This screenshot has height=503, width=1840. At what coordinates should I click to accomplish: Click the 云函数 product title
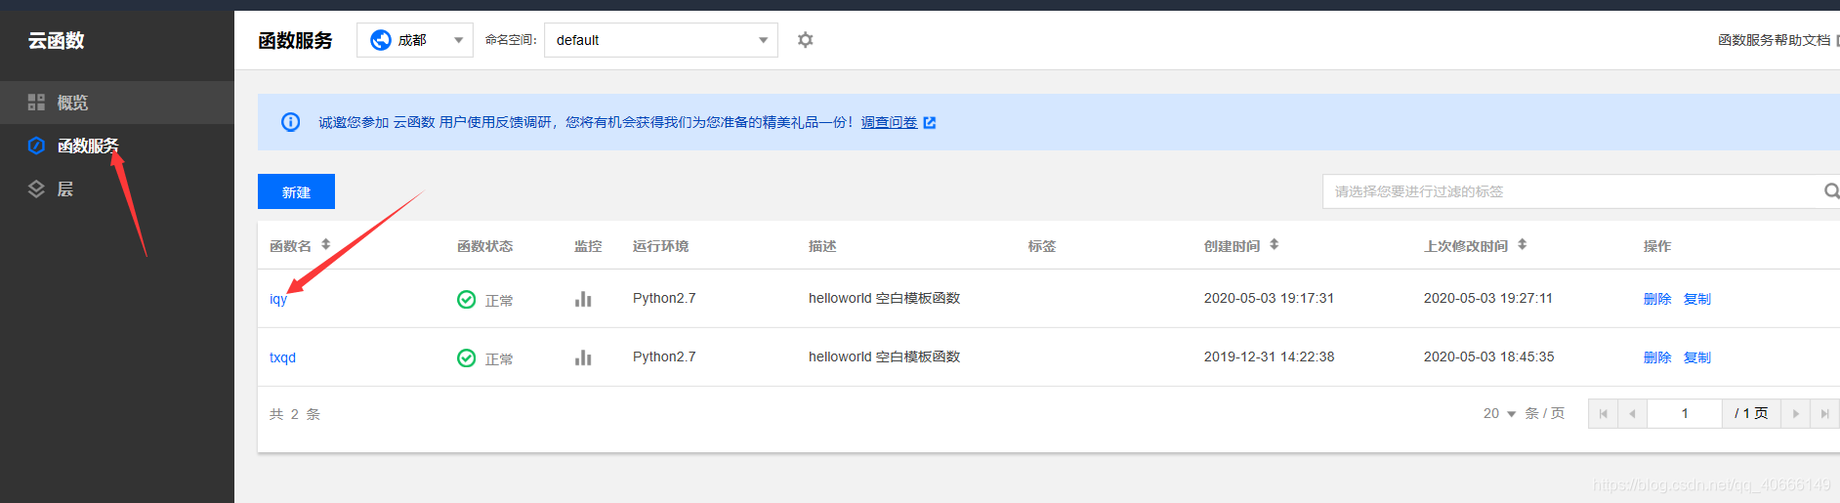pyautogui.click(x=56, y=40)
